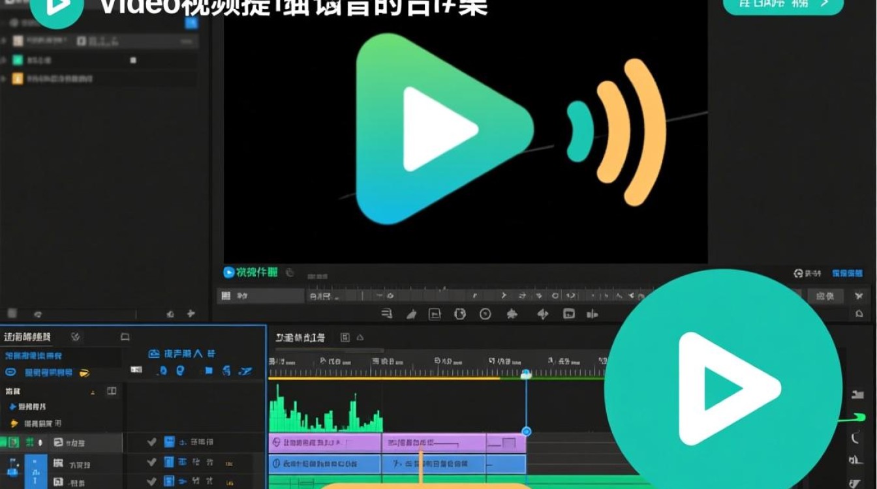This screenshot has width=877, height=489.
Task: Select the middle blue clip on the timeline
Action: point(434,464)
